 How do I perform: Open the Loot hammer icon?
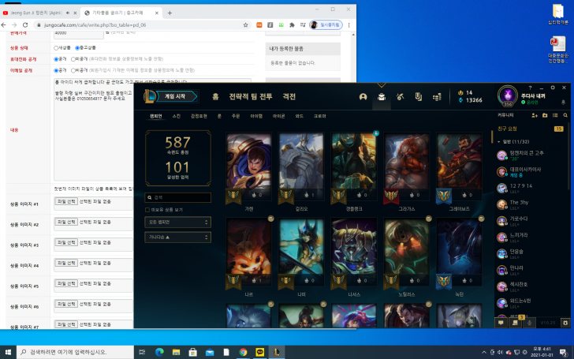tap(400, 96)
